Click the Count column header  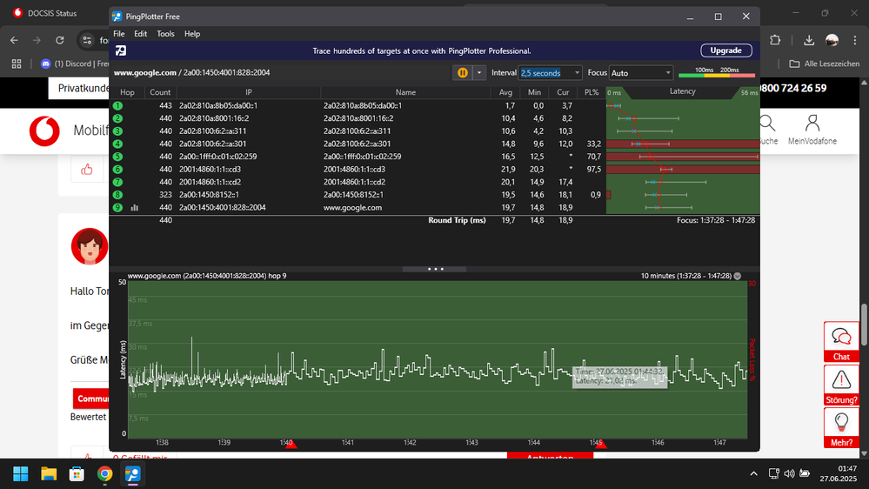pyautogui.click(x=160, y=92)
